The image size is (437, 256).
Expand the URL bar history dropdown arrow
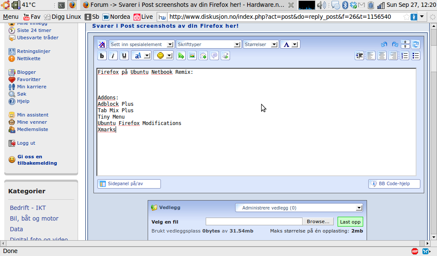(x=422, y=17)
